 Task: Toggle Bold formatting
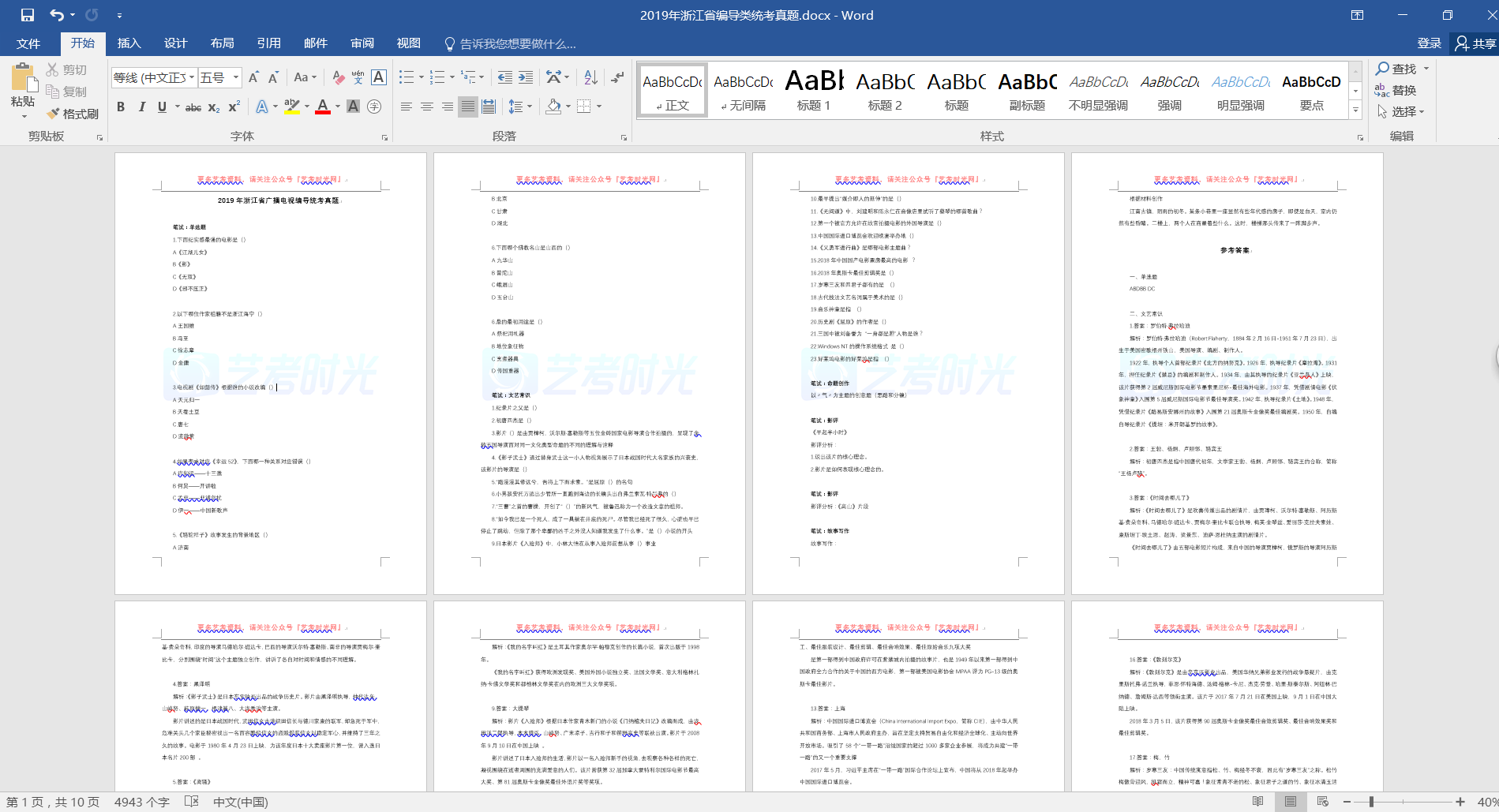pos(121,107)
